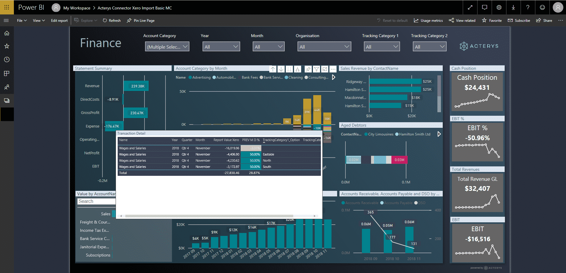Click Edit report
Viewport: 566px width, 273px height.
click(59, 20)
